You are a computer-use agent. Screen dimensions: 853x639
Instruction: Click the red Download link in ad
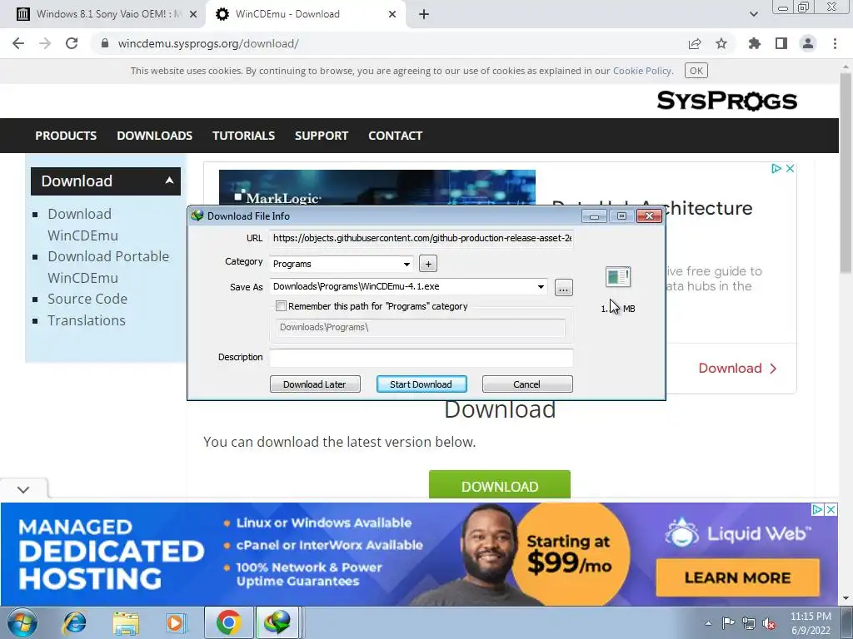(x=738, y=369)
